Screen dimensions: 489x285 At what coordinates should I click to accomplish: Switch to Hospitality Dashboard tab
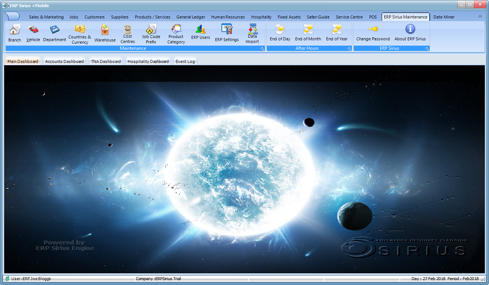click(x=148, y=61)
